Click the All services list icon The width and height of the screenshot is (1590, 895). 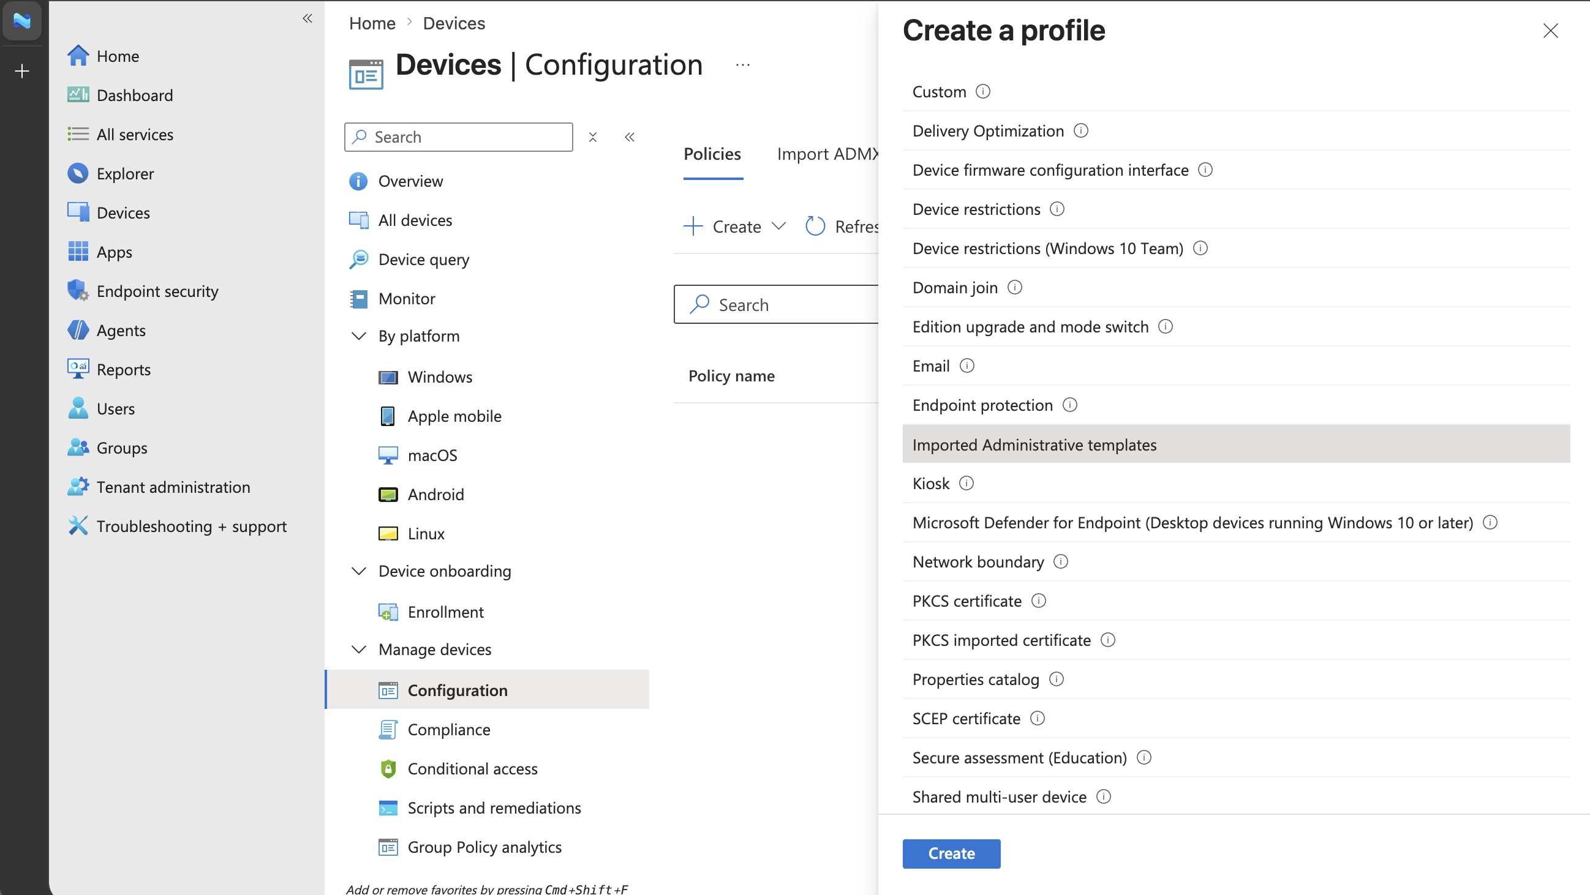click(78, 134)
